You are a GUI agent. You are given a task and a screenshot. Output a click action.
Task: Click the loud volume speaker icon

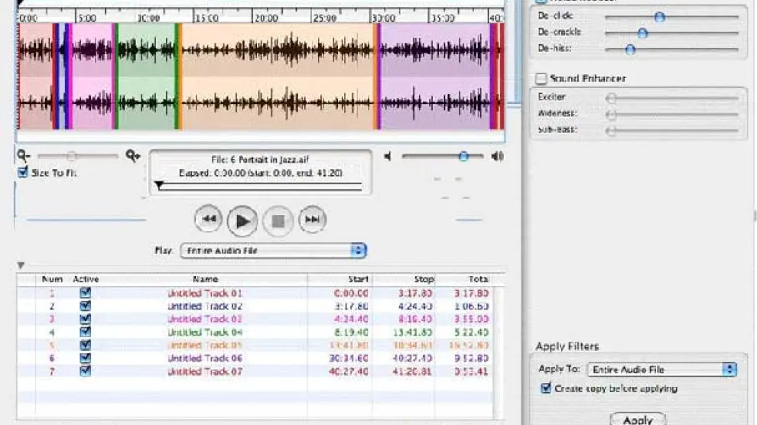pyautogui.click(x=498, y=157)
